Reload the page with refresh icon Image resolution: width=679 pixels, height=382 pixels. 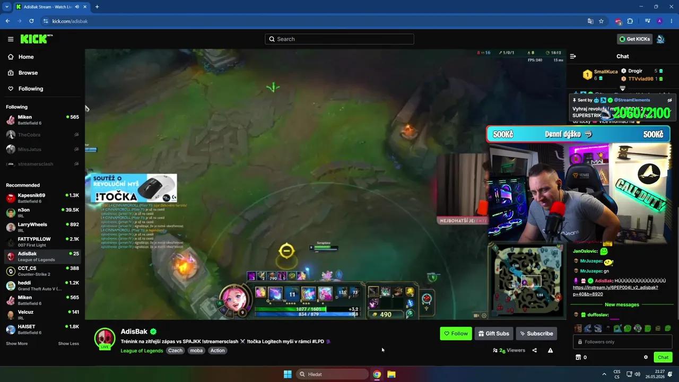(31, 21)
